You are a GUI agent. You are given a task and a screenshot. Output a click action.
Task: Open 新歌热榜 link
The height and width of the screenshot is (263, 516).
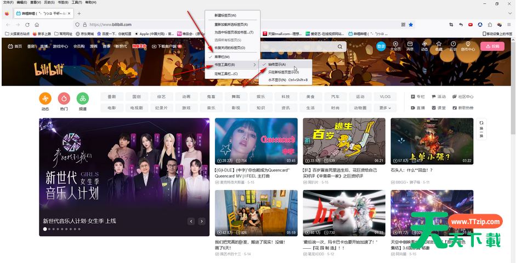click(x=463, y=108)
